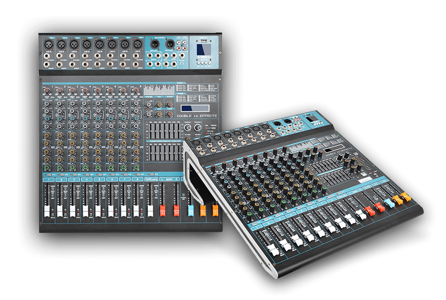
Task: Click channel 4 blue mid-frequency knob on upright mixer
Action: (x=85, y=118)
